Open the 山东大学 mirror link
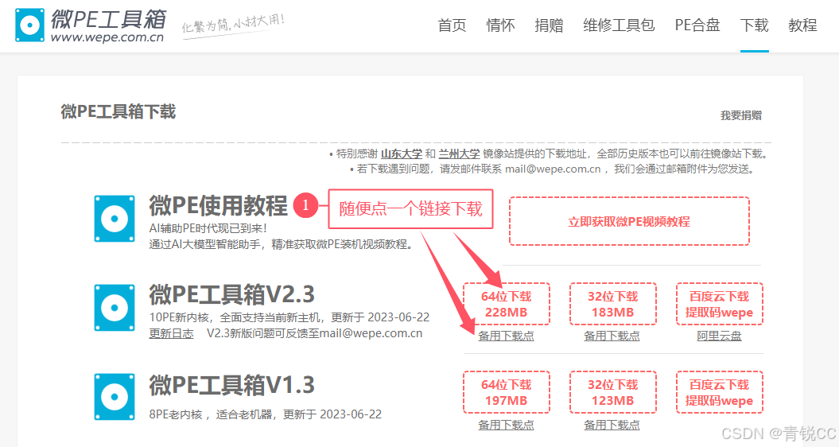This screenshot has width=839, height=447. [x=402, y=154]
